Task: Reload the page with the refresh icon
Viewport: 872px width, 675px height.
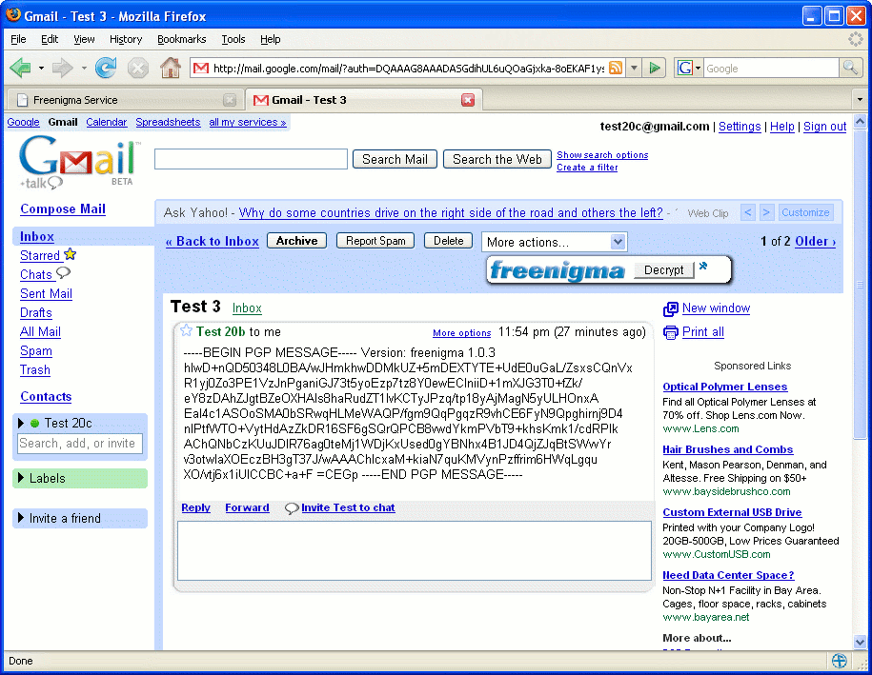Action: (x=106, y=68)
